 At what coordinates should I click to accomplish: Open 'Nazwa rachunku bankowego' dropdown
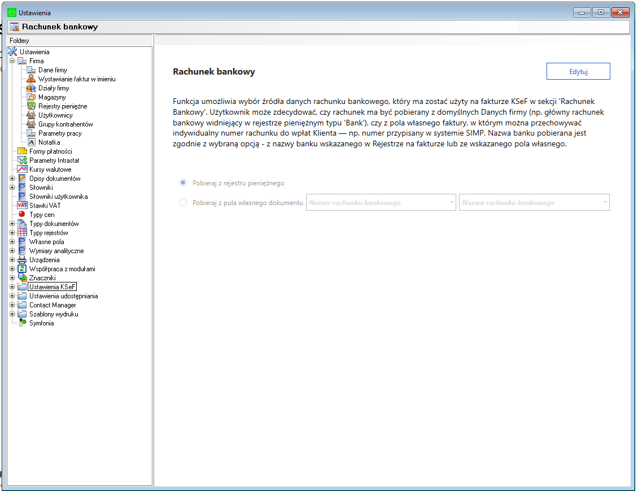pyautogui.click(x=605, y=202)
